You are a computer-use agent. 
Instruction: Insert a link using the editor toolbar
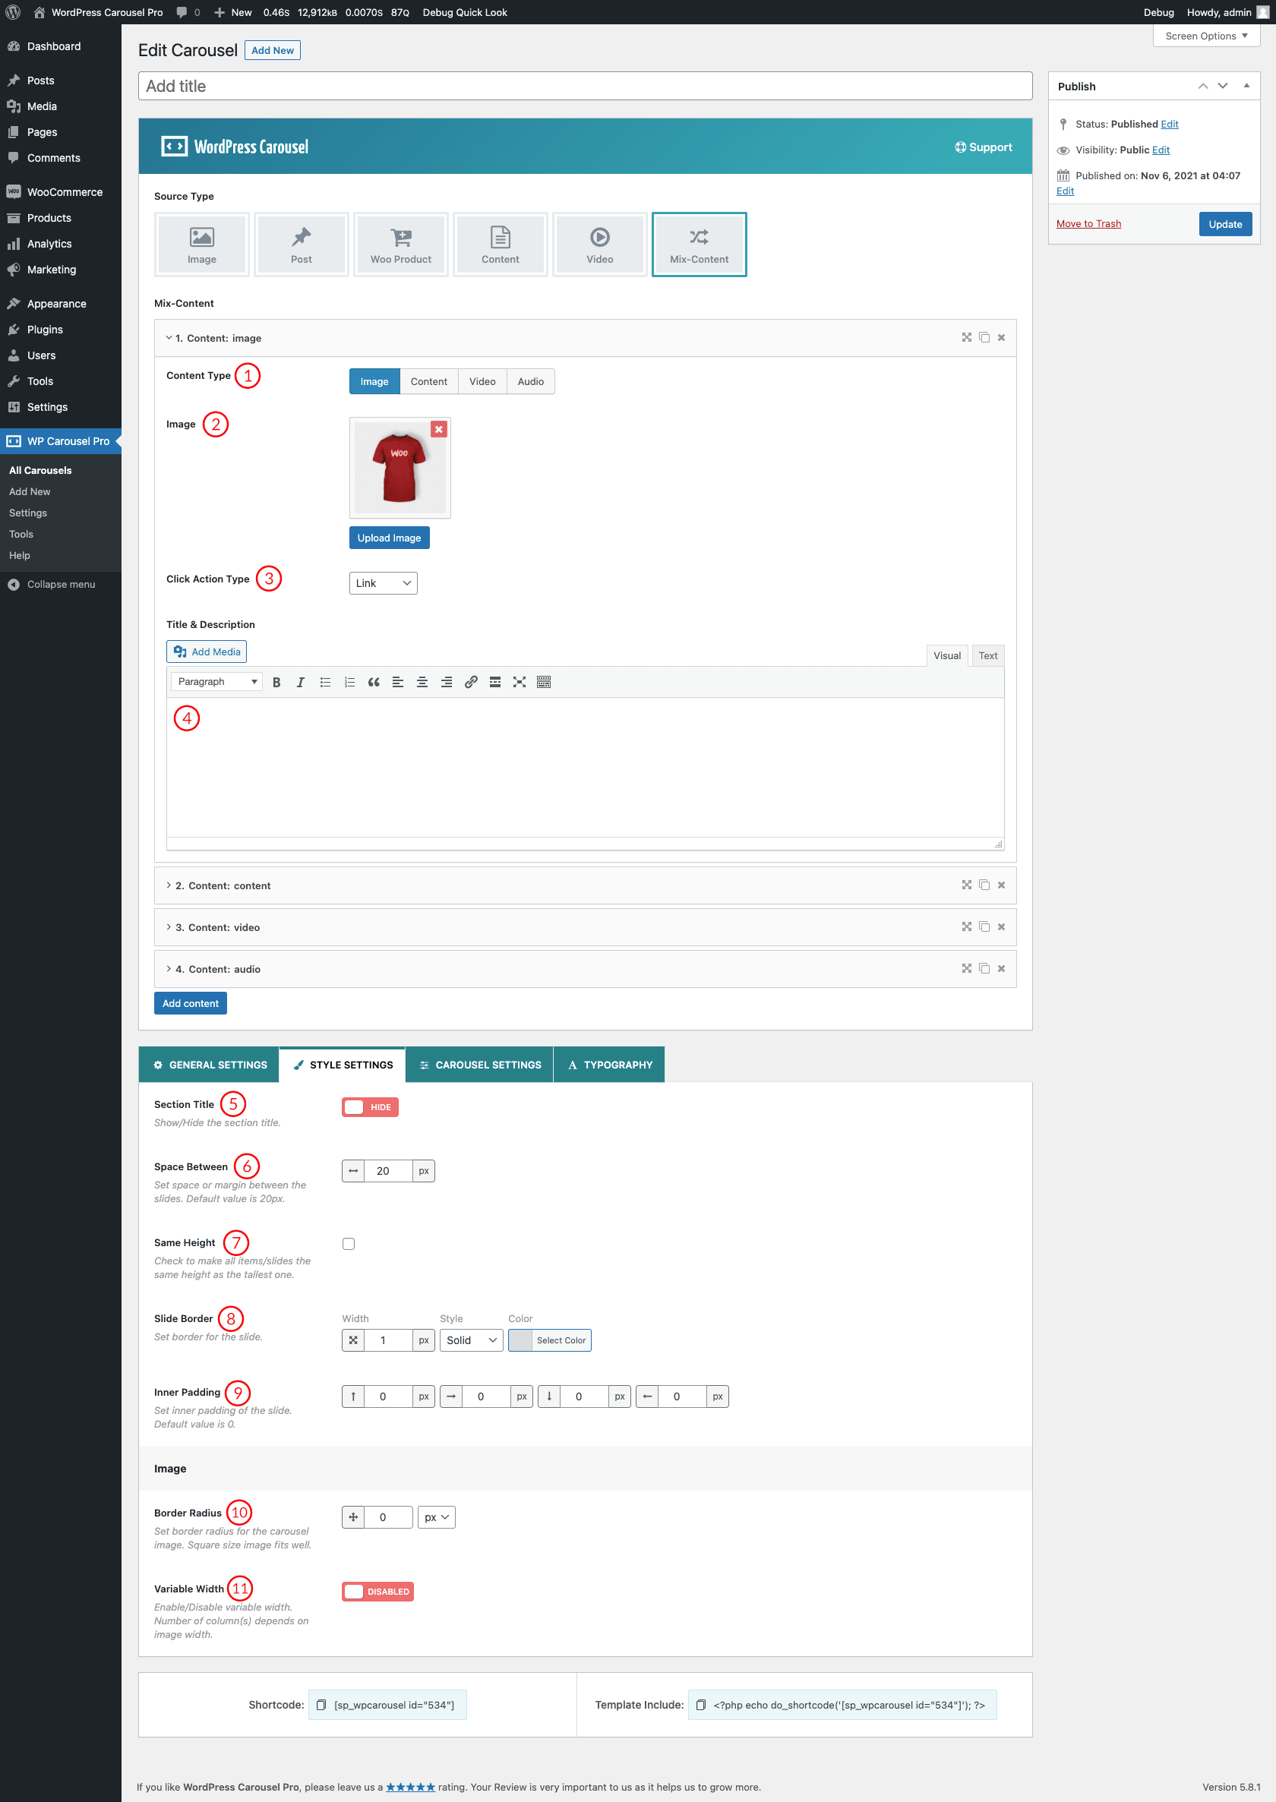pos(471,682)
